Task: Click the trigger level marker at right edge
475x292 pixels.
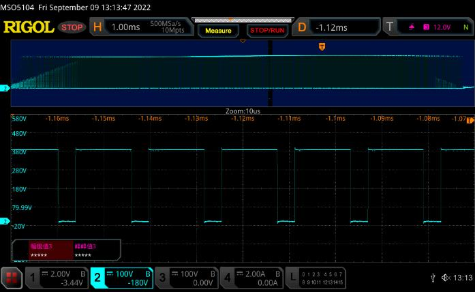Action: (x=470, y=119)
